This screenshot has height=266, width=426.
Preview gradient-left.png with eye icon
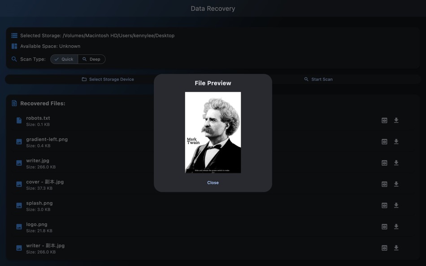click(x=384, y=142)
